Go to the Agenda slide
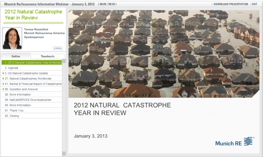This screenshot has width=263, height=157. (x=32, y=68)
